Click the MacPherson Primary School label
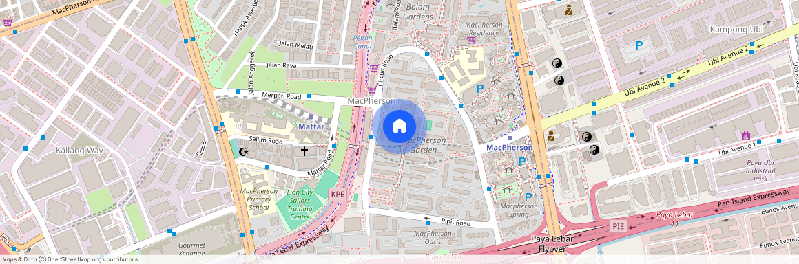The height and width of the screenshot is (264, 799). coord(258,199)
